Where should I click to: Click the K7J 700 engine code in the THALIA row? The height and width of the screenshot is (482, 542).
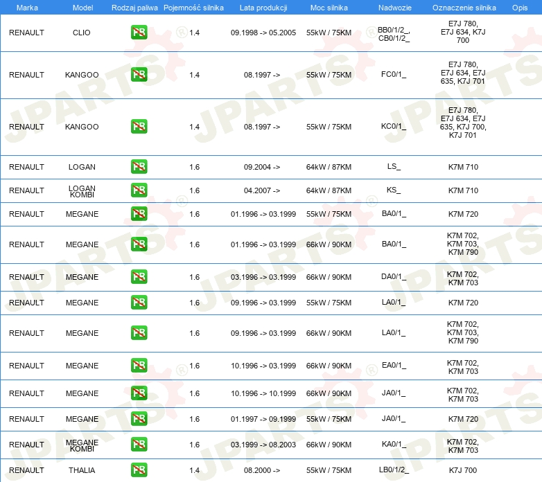click(x=462, y=470)
